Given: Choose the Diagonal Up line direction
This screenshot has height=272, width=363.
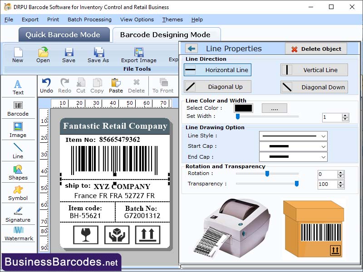Looking at the screenshot, I should [x=217, y=87].
